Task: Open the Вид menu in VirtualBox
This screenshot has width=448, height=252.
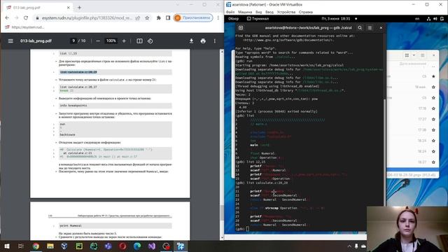Action: 258,12
